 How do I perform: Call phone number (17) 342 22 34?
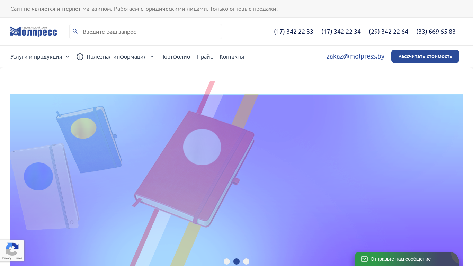coord(341,32)
